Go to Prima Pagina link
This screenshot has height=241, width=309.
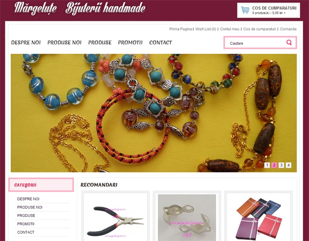pos(181,29)
